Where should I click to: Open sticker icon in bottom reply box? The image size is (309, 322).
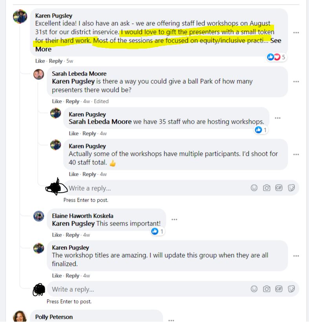(291, 289)
